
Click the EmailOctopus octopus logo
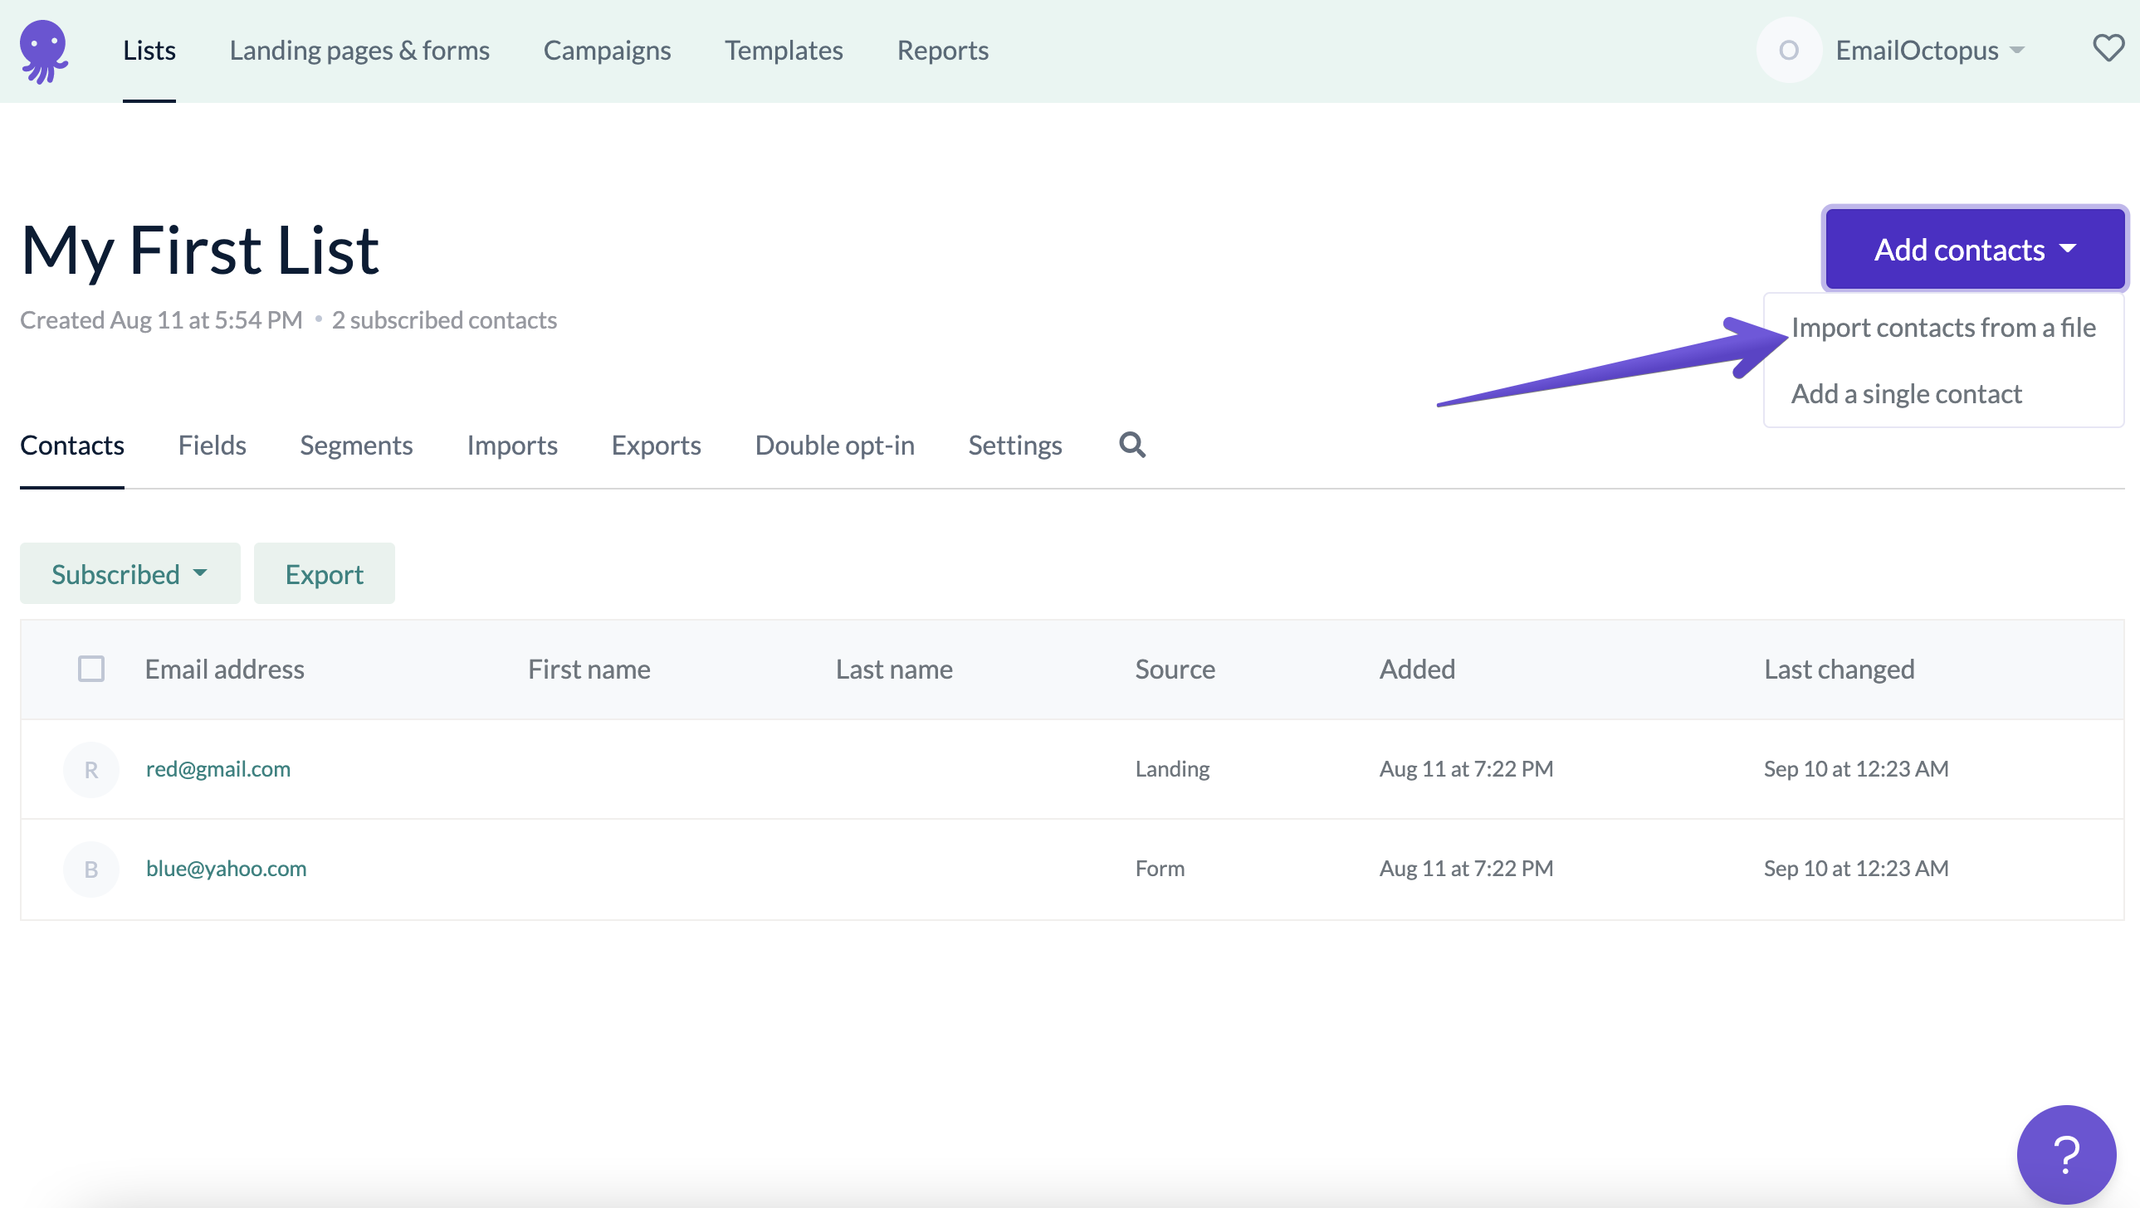[44, 51]
